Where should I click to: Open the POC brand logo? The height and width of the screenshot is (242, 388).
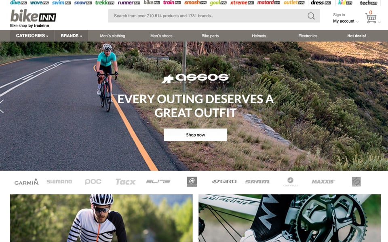click(x=93, y=182)
